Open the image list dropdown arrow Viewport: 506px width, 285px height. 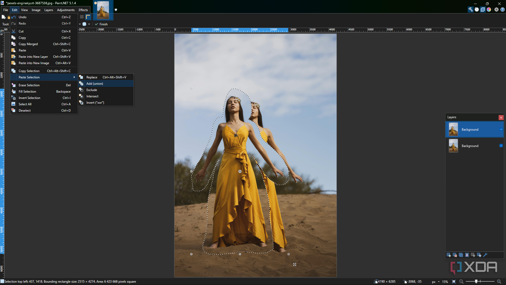[x=116, y=10]
